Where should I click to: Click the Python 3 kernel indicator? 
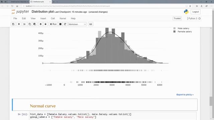[x=194, y=19]
